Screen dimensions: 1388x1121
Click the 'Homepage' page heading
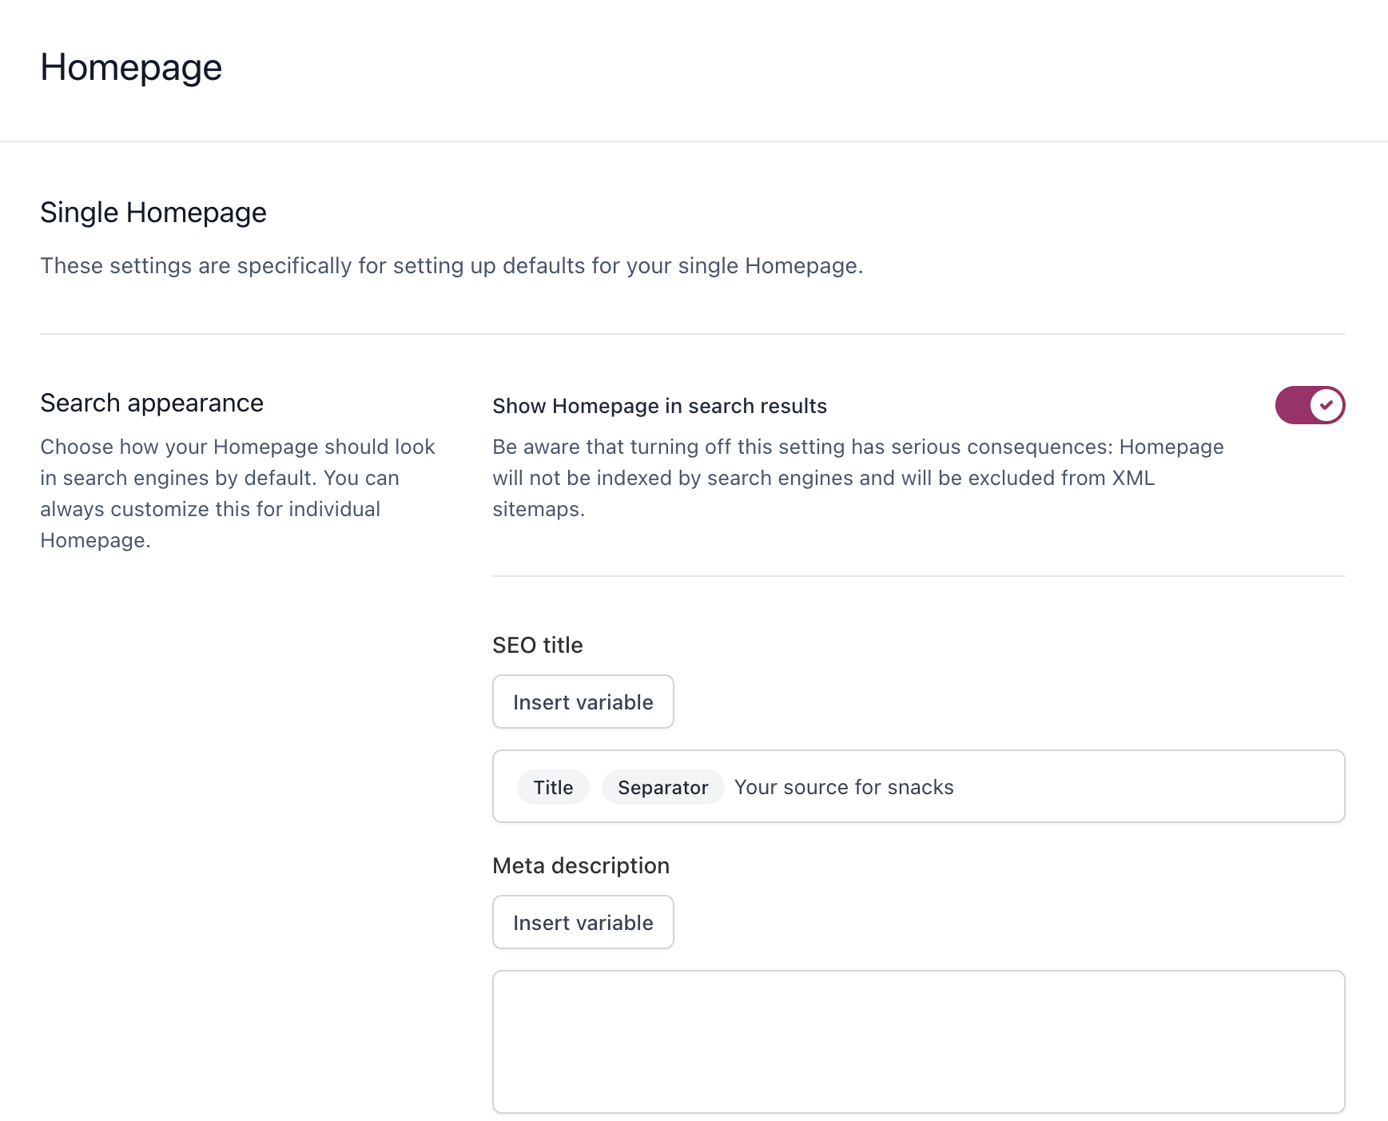[x=131, y=67]
